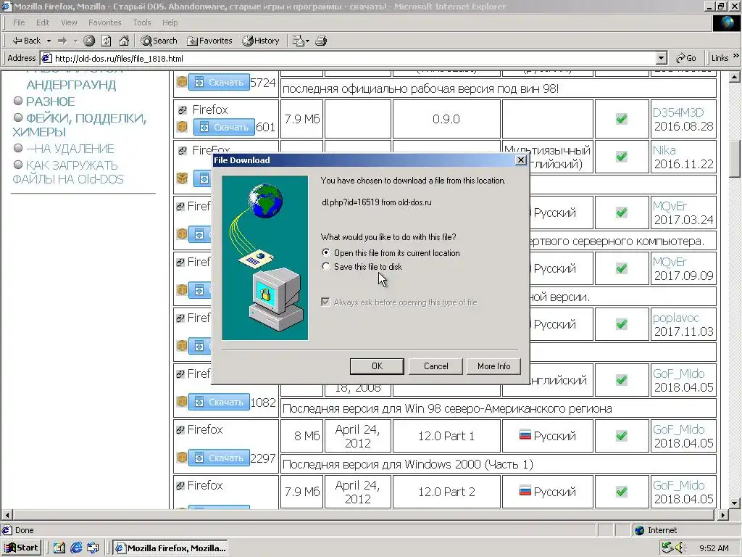This screenshot has width=742, height=557.
Task: Expand the Links toolbar chevron
Action: [x=736, y=57]
